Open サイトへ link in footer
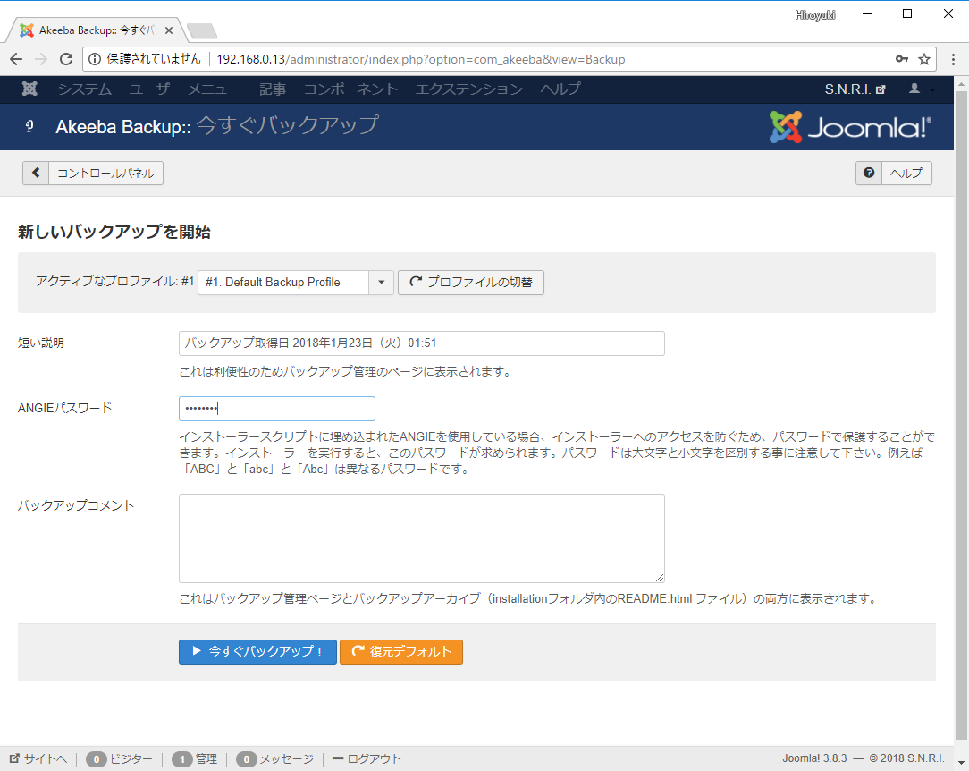 click(x=38, y=758)
